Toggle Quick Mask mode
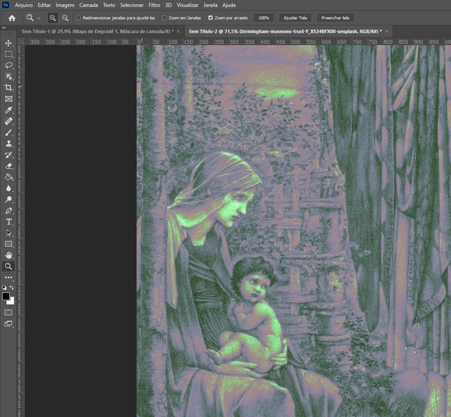This screenshot has height=417, width=451. coord(9,312)
